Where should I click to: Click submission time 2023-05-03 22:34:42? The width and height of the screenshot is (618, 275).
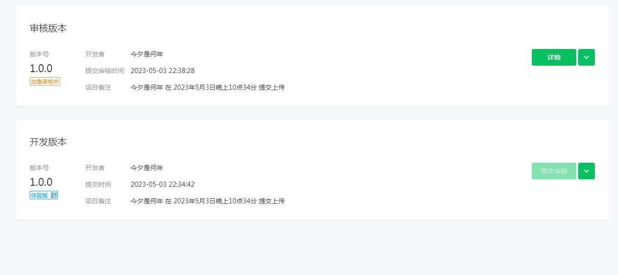click(163, 184)
